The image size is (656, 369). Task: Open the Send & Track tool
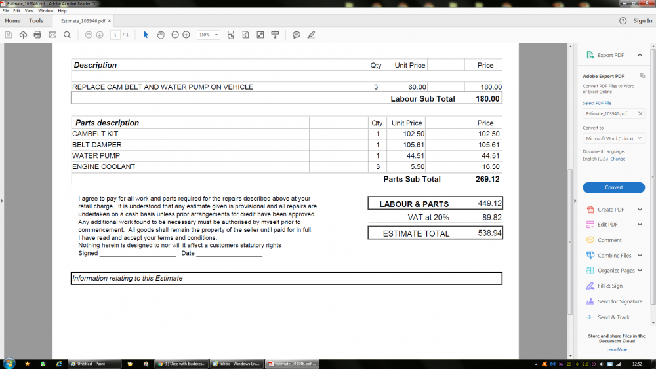[613, 318]
